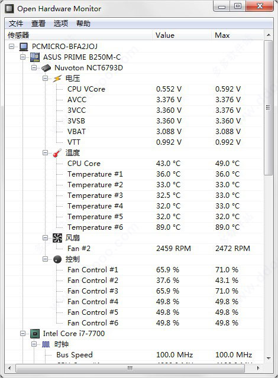Select the Fan Control #1 row
Image resolution: width=278 pixels, height=378 pixels.
tap(134, 270)
